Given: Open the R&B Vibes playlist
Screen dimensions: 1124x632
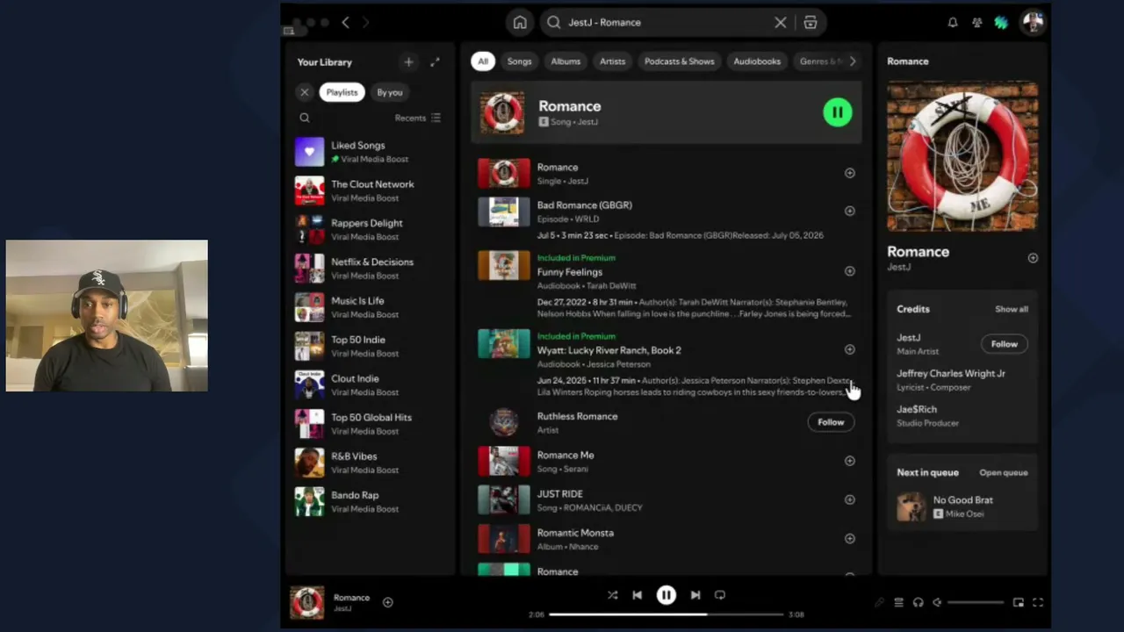Looking at the screenshot, I should tap(369, 463).
